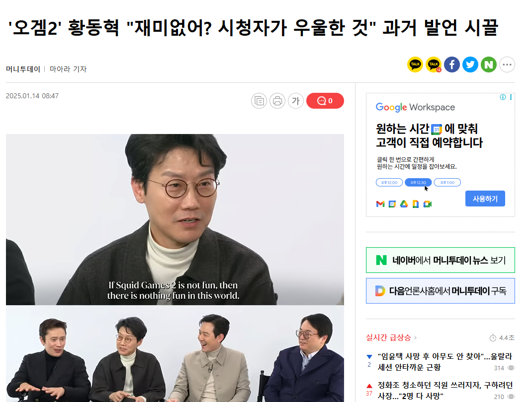Share article on Facebook
532x402 pixels.
point(452,65)
